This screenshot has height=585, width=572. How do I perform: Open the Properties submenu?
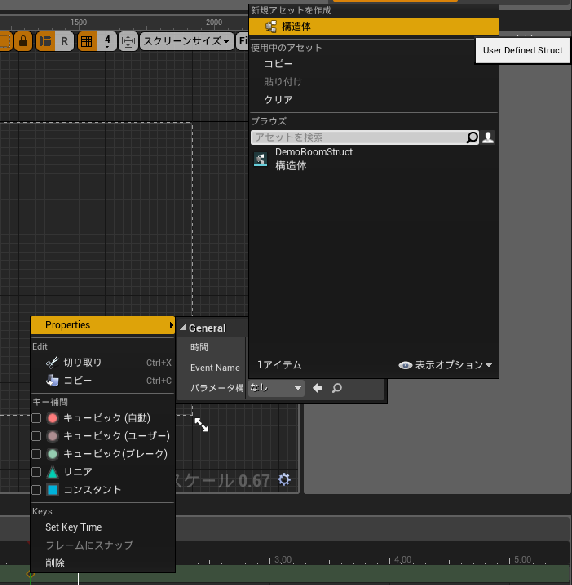pyautogui.click(x=103, y=325)
